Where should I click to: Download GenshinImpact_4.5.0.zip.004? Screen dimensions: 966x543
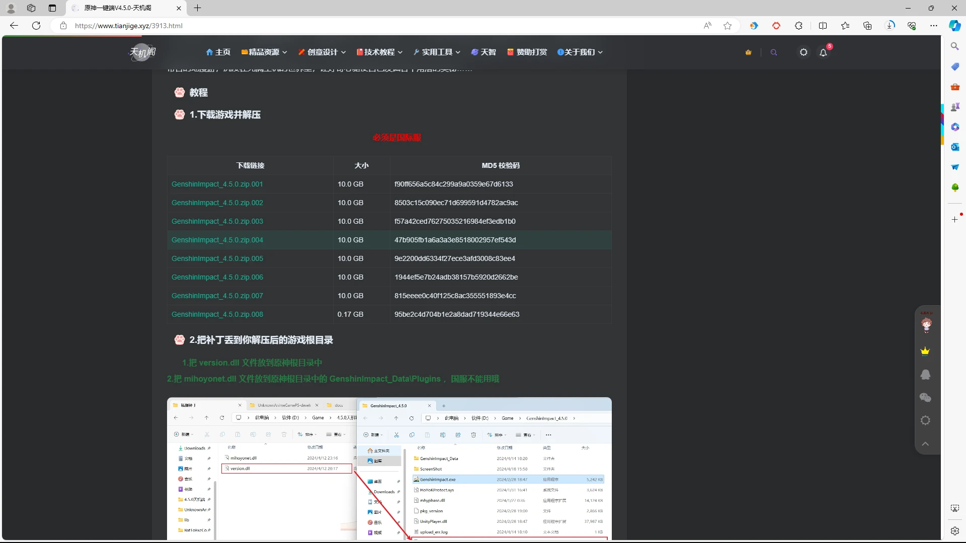point(217,240)
